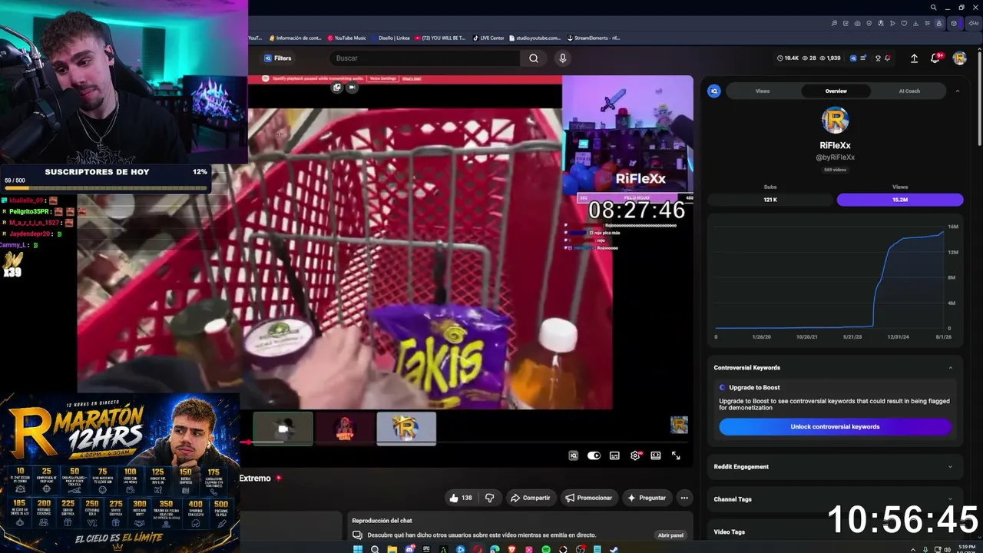Switch to the Overview tab
Screen dimensions: 983x553
[x=836, y=91]
